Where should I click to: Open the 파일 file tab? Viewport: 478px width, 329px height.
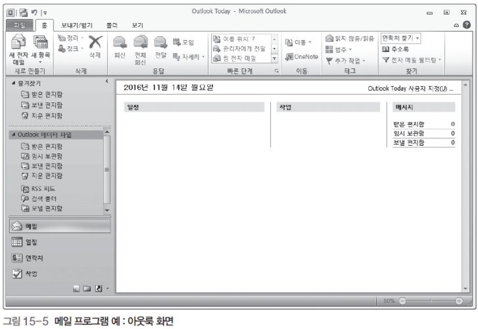point(20,26)
